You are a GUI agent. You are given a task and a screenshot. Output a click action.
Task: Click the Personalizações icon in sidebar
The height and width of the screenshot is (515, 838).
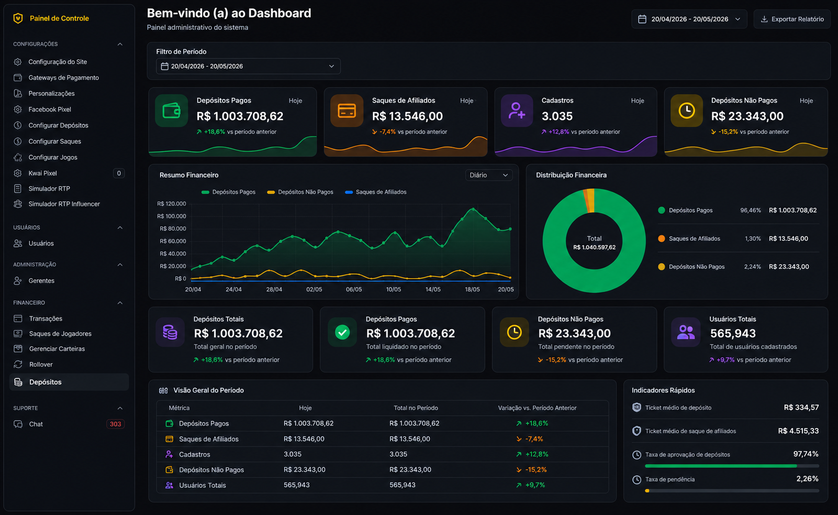(x=18, y=93)
